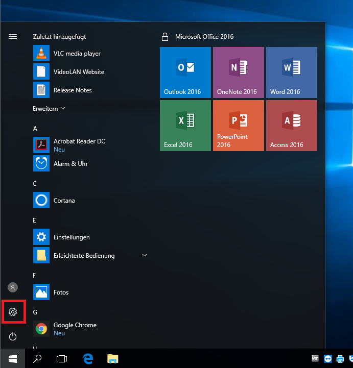This screenshot has height=368, width=353.
Task: Launch VLC media player
Action: [x=77, y=54]
